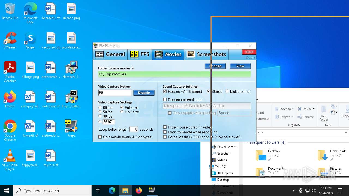
Task: Select Multichannel sound option
Action: 227,91
